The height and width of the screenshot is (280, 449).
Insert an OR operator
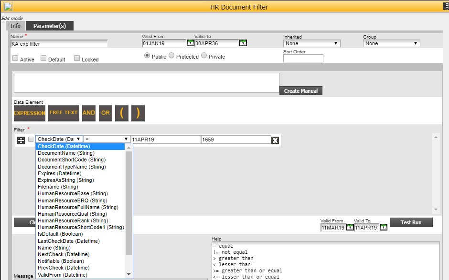tap(105, 113)
